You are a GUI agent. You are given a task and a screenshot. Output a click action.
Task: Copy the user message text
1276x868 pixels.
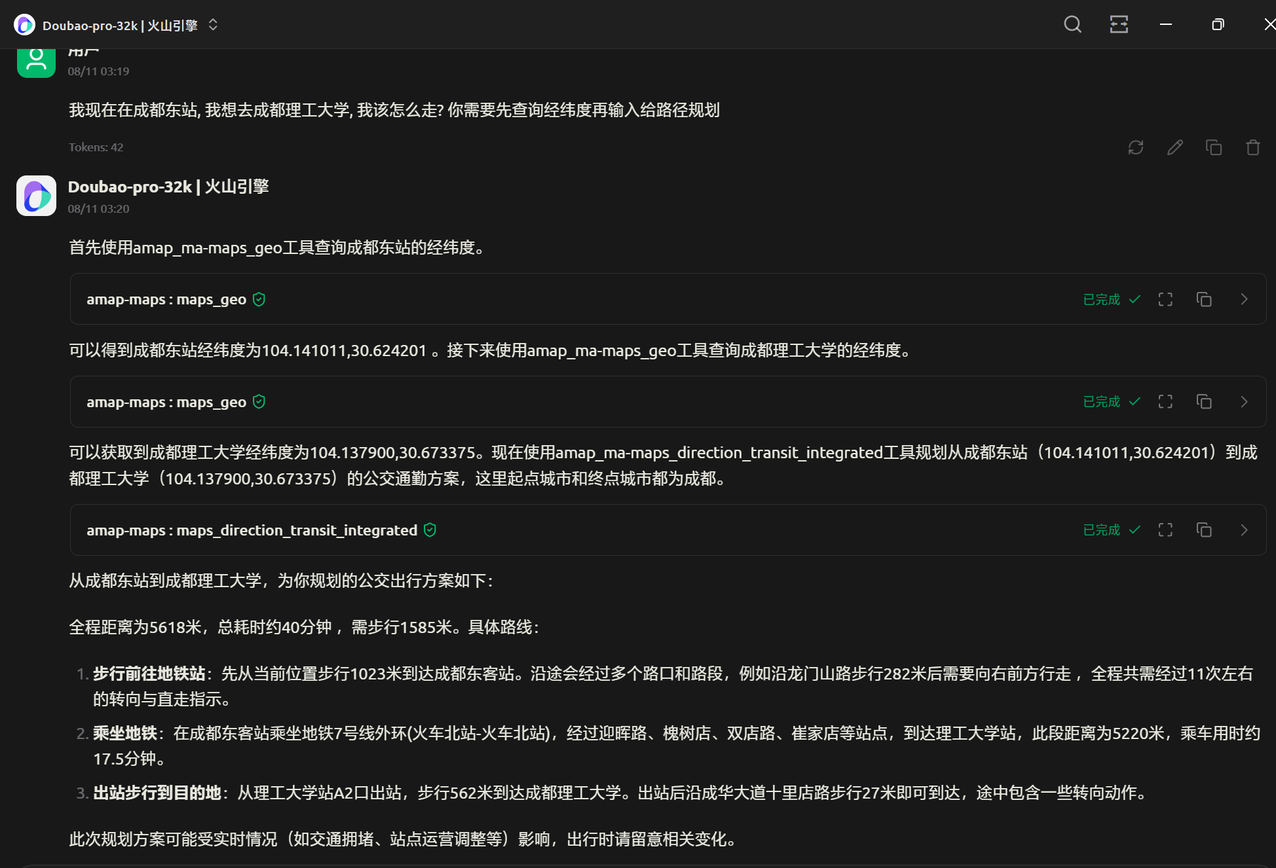point(1214,147)
